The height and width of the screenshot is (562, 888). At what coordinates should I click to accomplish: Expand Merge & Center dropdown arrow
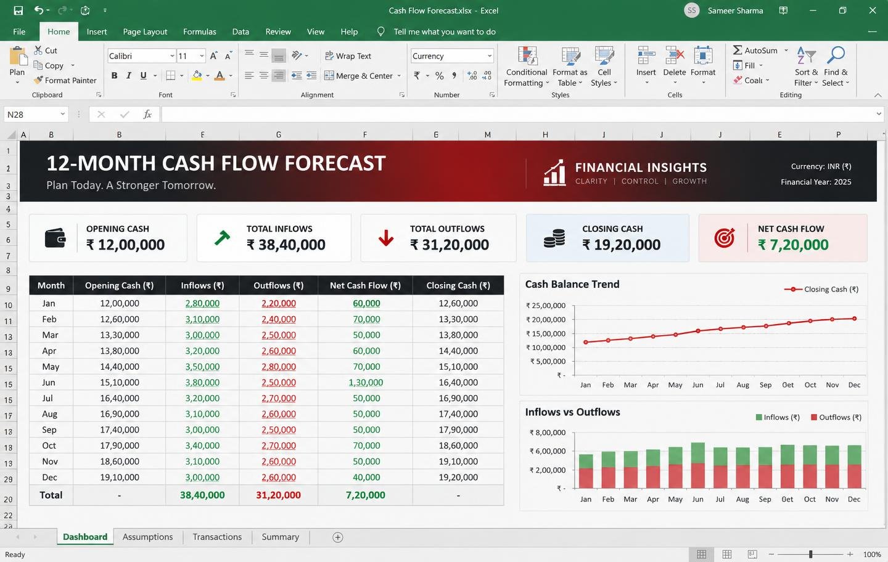pyautogui.click(x=399, y=76)
